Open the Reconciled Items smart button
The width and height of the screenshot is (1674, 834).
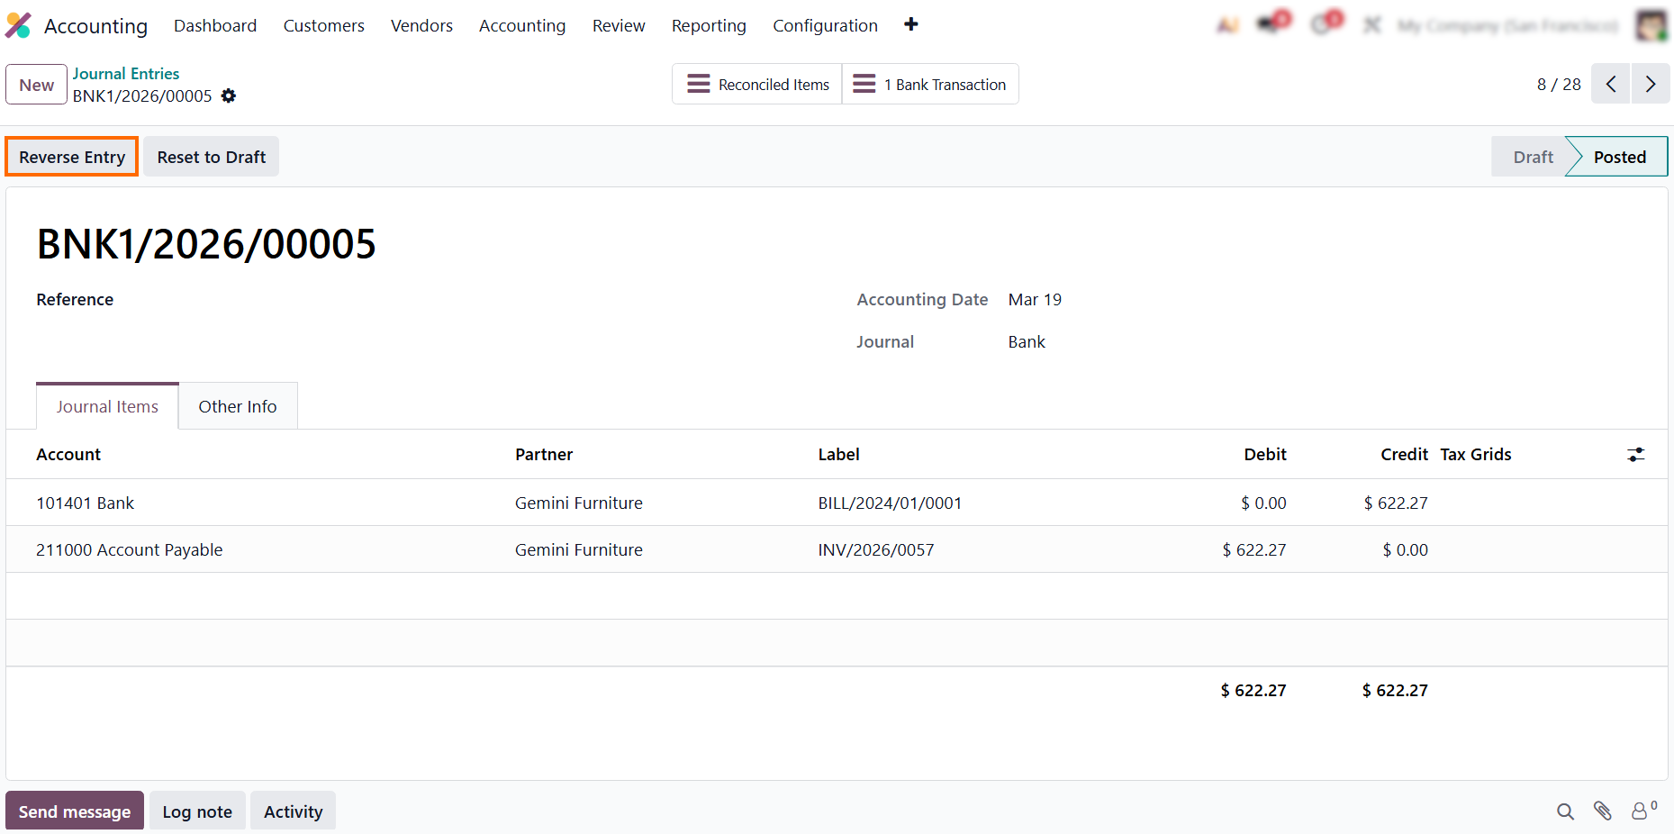tap(757, 85)
